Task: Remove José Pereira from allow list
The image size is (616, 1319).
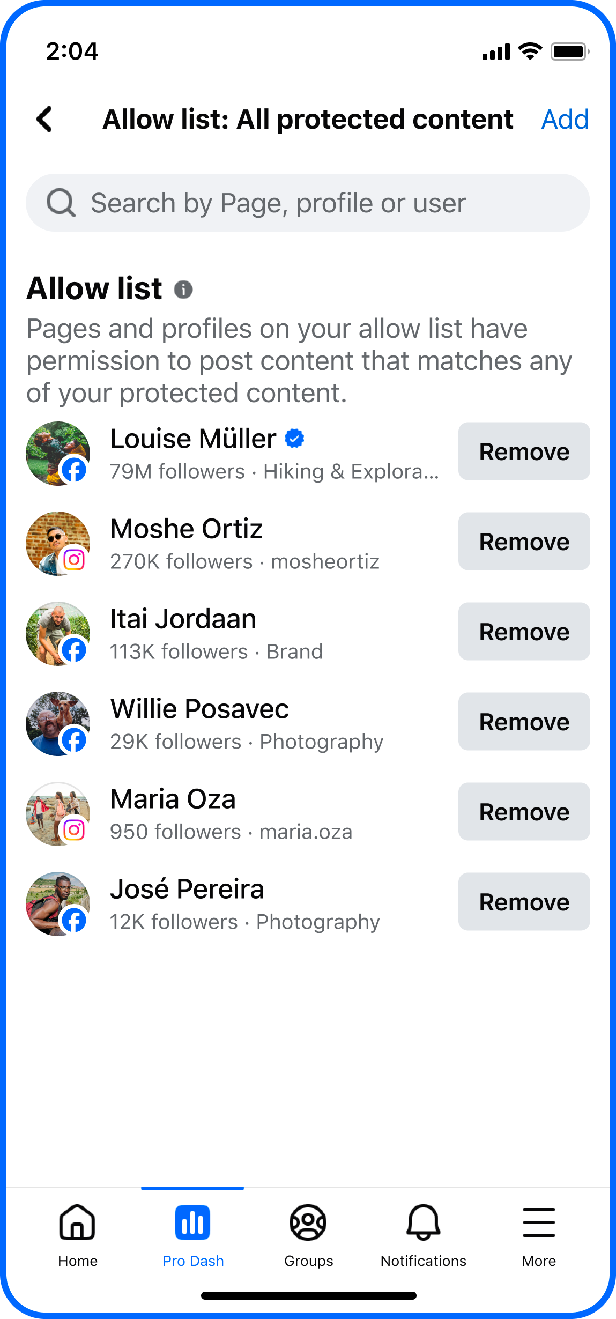Action: (x=524, y=902)
